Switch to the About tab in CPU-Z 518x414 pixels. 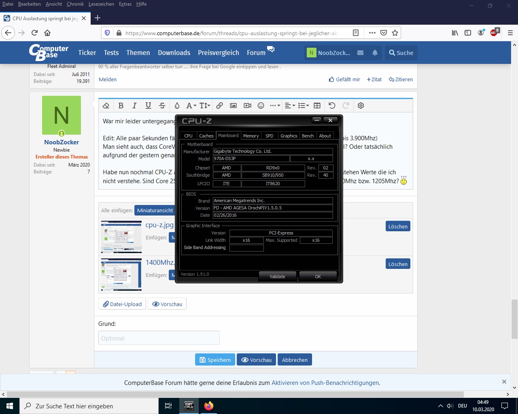(x=325, y=136)
